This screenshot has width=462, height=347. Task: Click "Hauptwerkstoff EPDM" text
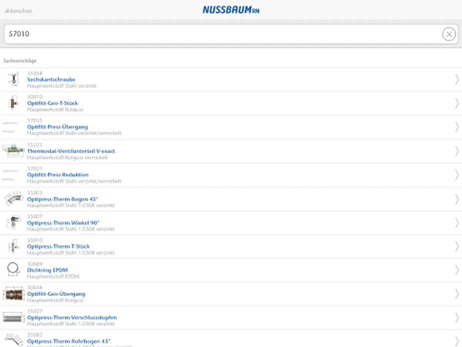(53, 276)
